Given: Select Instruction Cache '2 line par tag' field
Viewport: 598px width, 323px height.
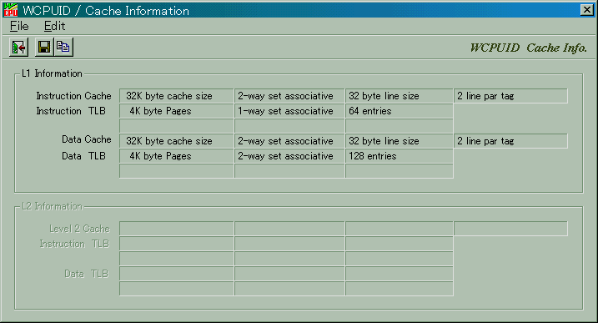Looking at the screenshot, I should pos(510,96).
